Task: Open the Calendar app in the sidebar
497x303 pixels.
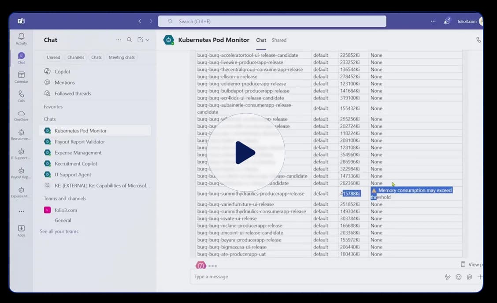Action: pos(21,78)
